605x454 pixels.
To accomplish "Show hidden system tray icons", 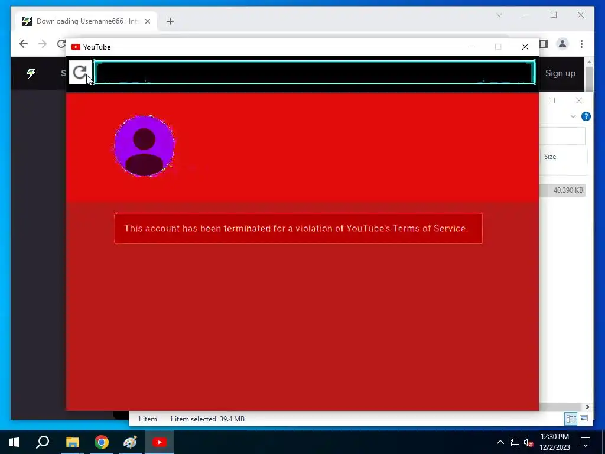I will [x=500, y=442].
